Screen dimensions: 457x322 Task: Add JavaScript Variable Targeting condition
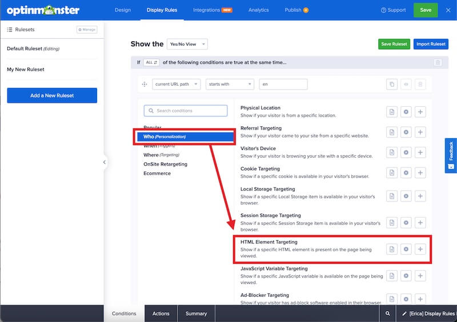click(420, 276)
